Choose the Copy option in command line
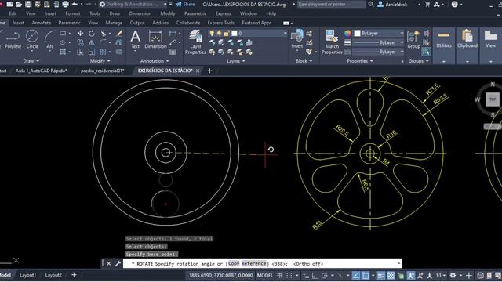Image resolution: width=502 pixels, height=282 pixels. pyautogui.click(x=234, y=263)
